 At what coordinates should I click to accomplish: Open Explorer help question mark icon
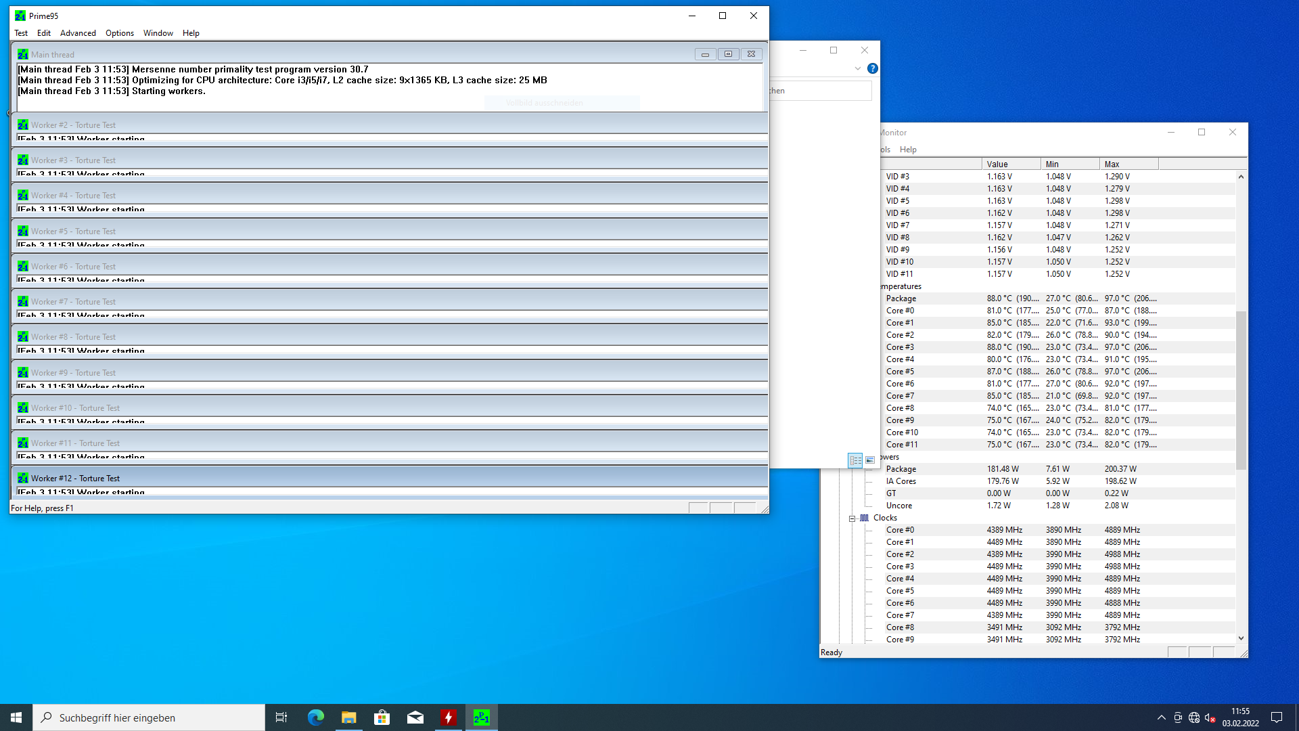click(873, 68)
